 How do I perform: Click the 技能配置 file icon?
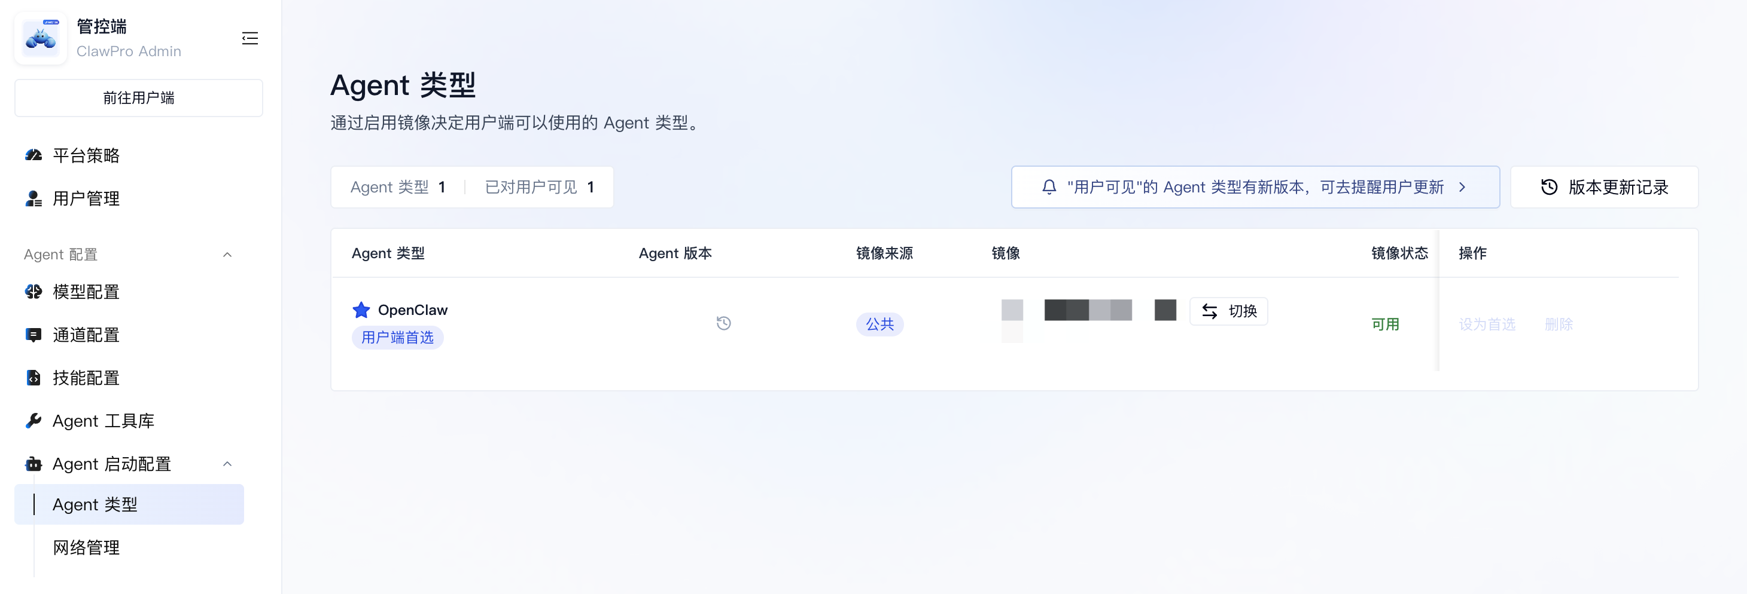[34, 378]
